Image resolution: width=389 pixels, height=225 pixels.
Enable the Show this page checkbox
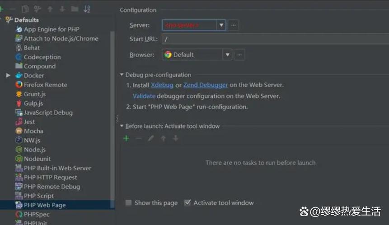pyautogui.click(x=128, y=203)
